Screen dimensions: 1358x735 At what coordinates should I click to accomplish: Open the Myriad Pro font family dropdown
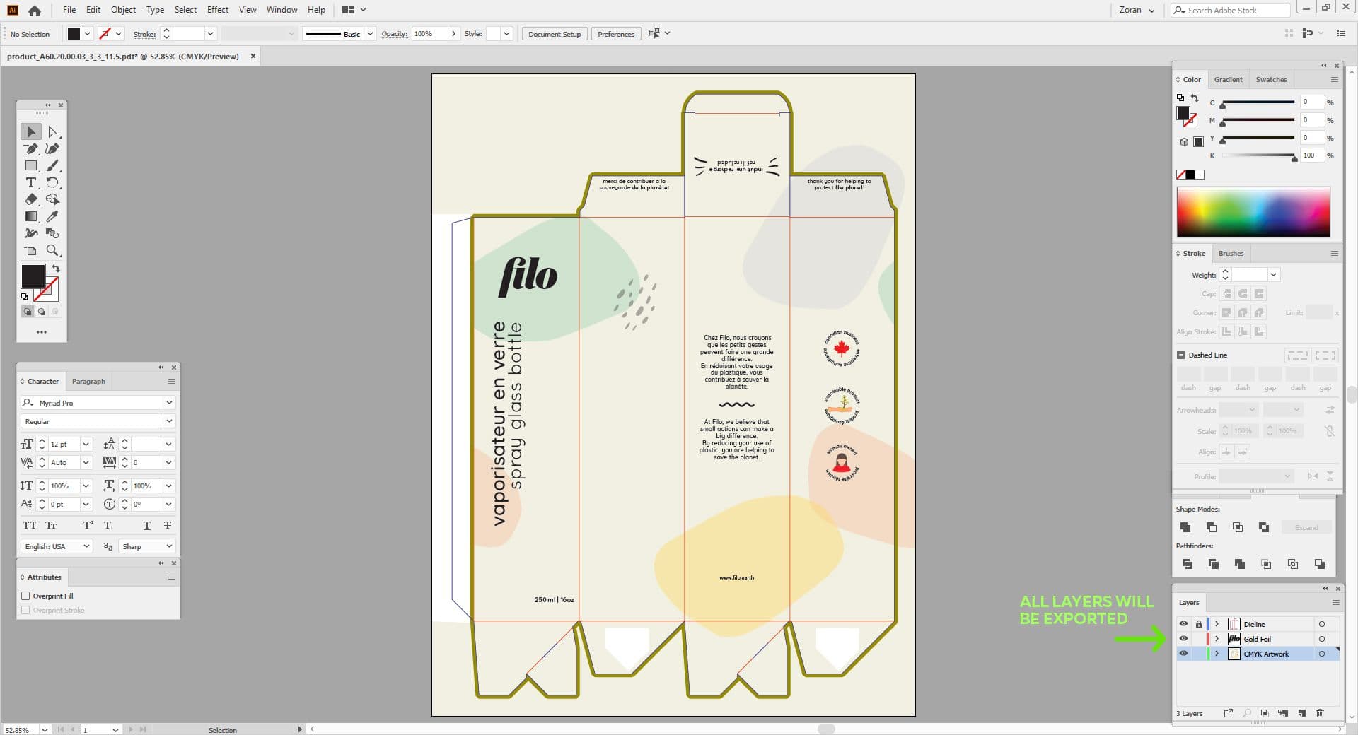pos(169,403)
